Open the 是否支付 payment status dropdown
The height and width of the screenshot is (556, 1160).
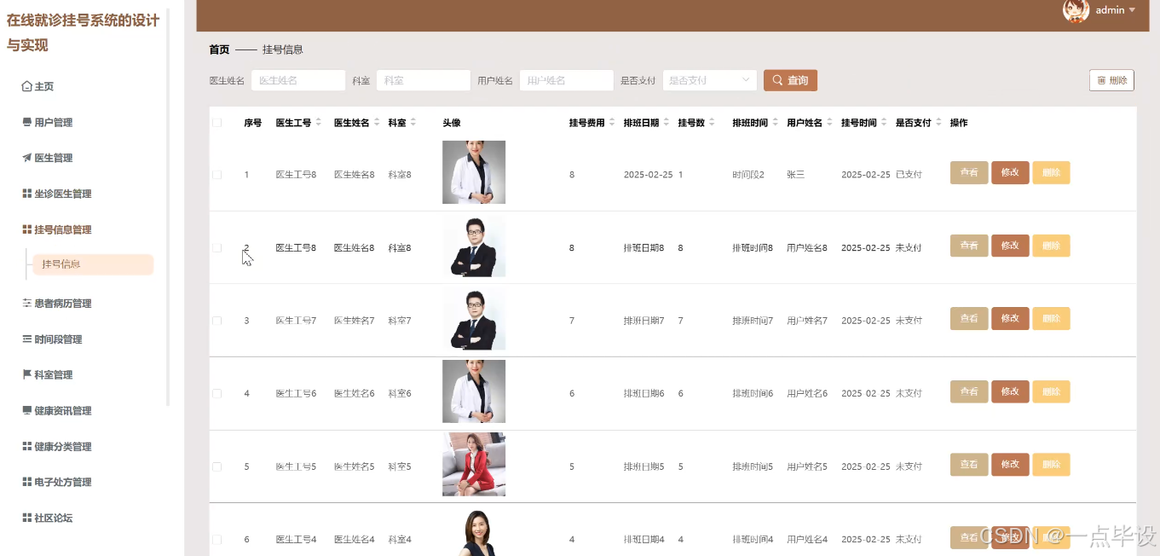coord(709,79)
